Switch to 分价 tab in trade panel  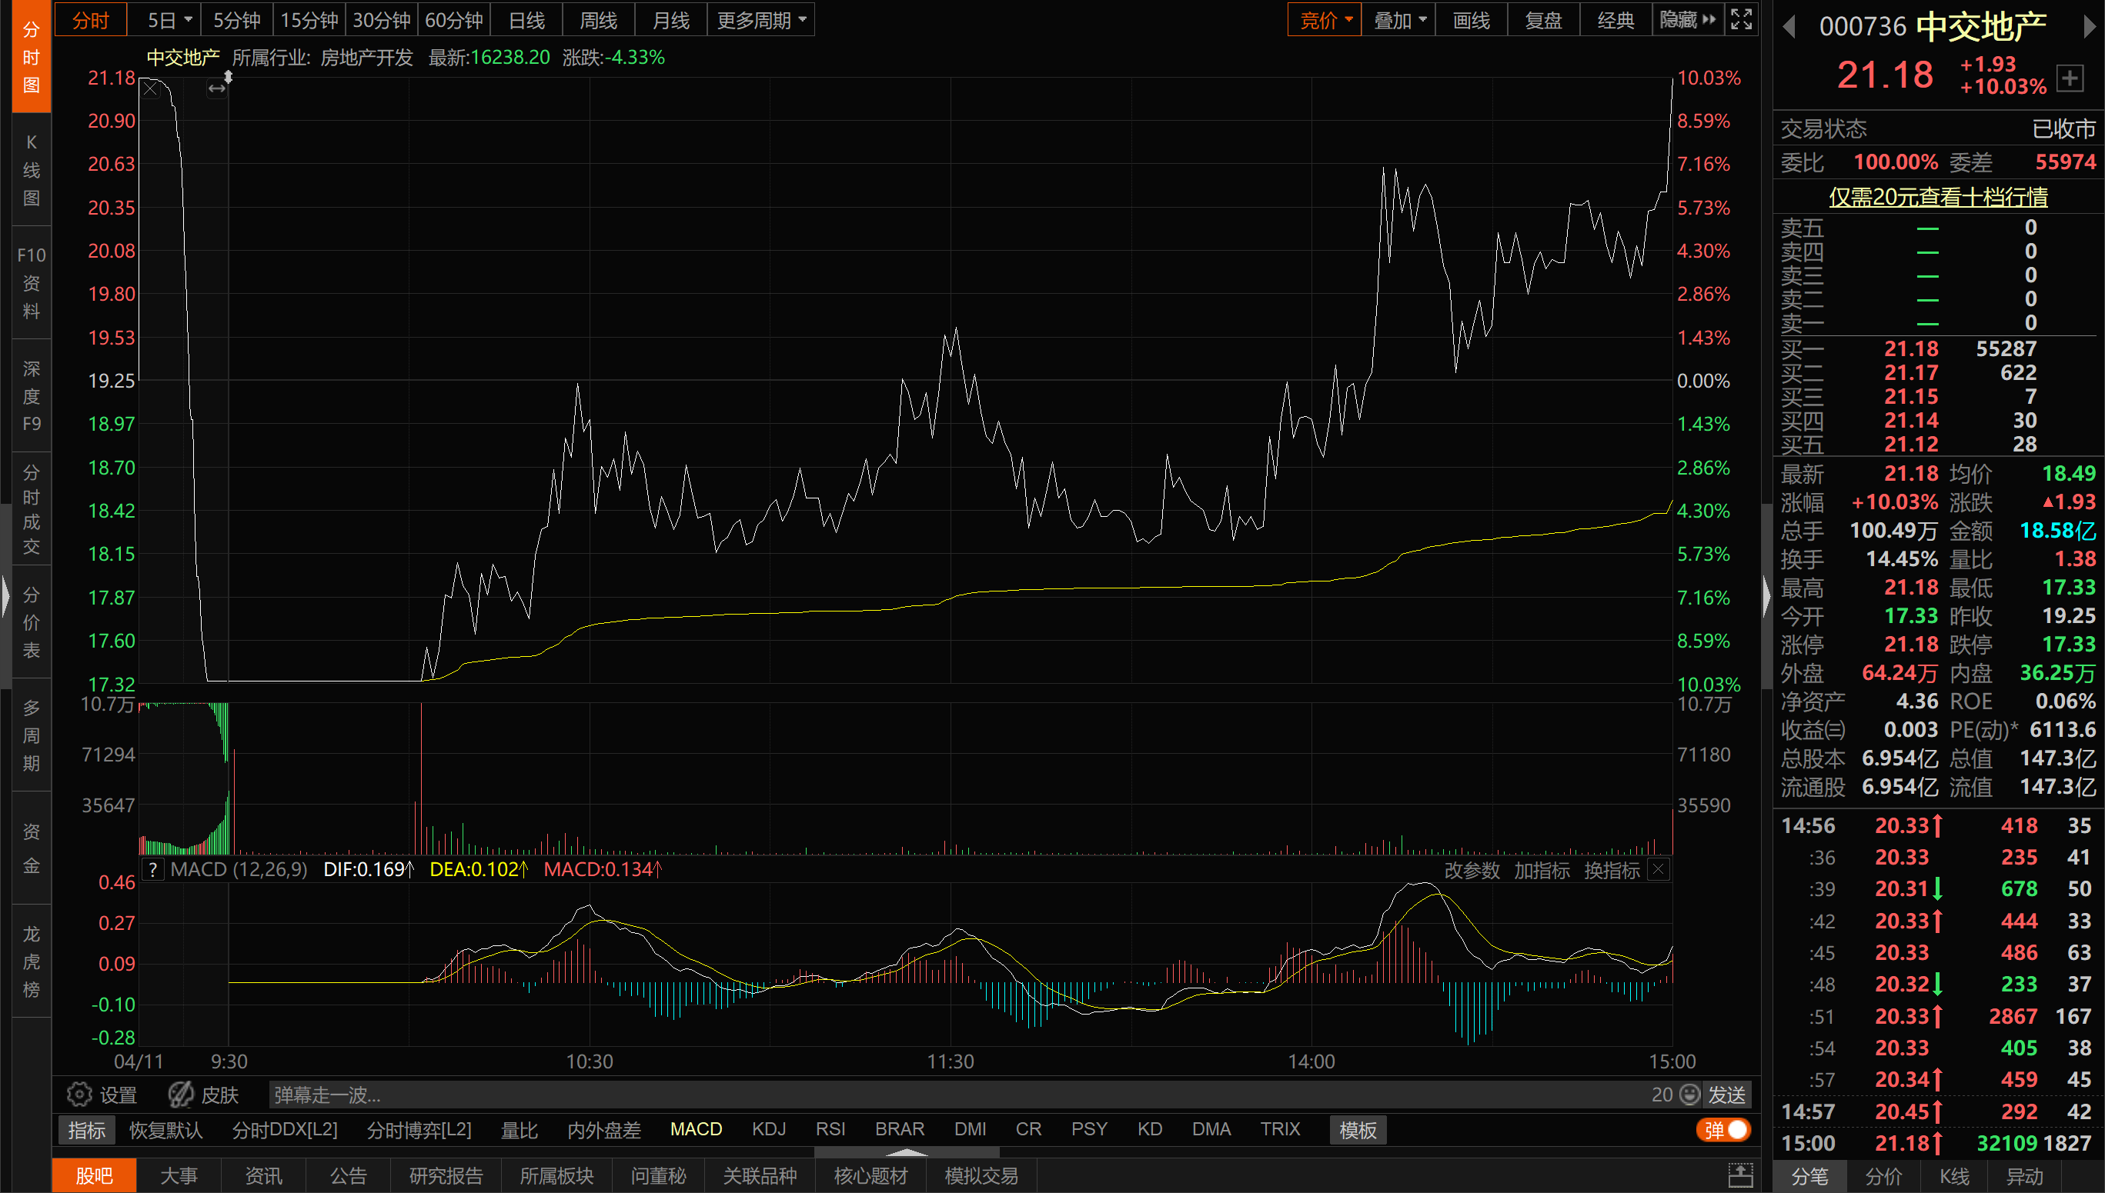pyautogui.click(x=1883, y=1177)
